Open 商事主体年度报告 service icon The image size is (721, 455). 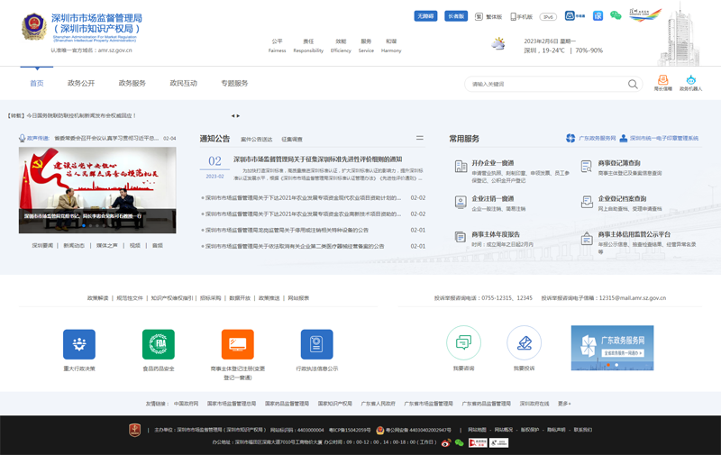point(461,237)
